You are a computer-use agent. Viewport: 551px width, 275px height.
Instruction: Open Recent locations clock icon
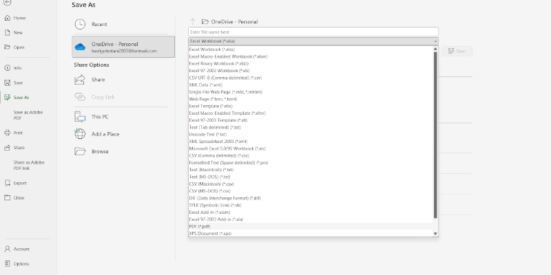coord(79,24)
